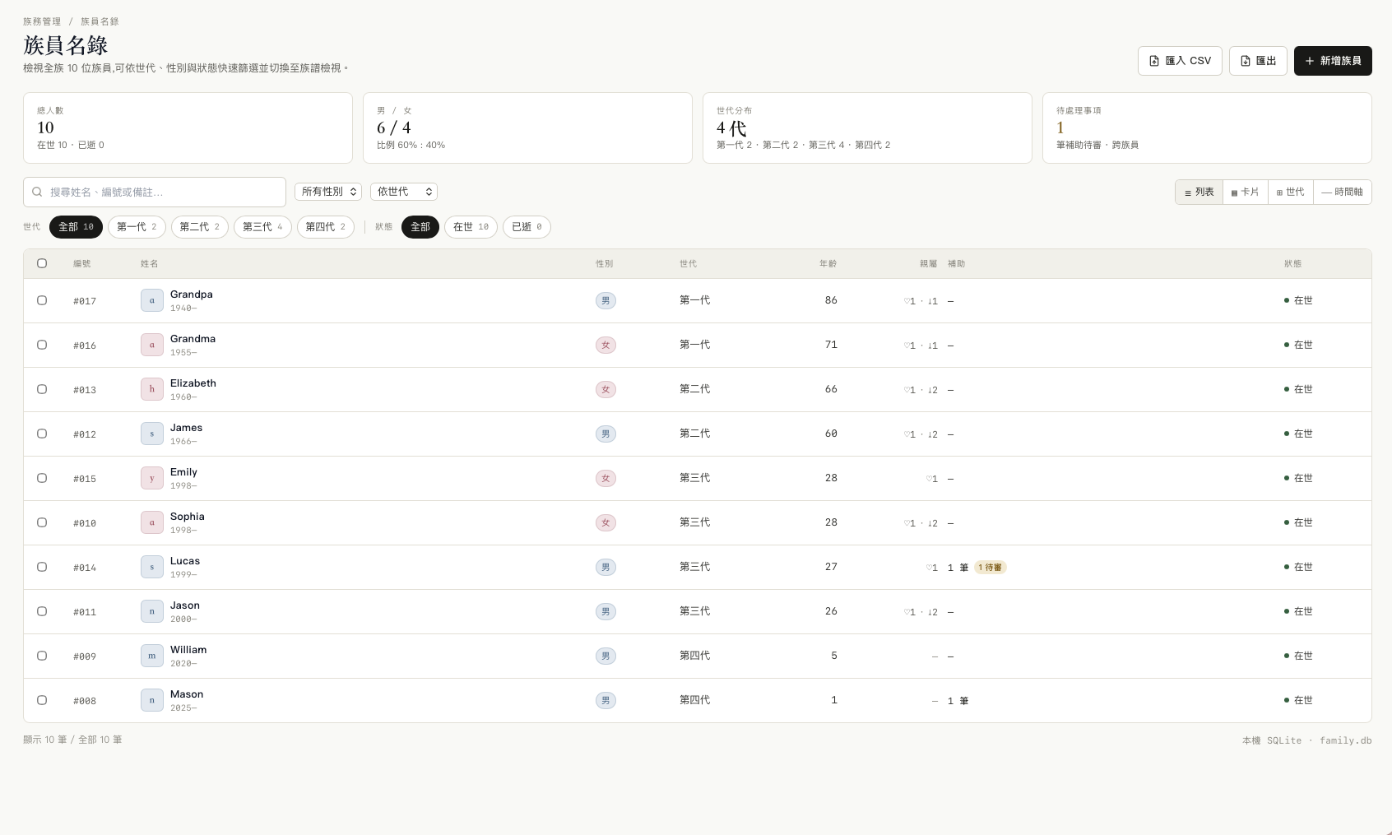This screenshot has height=835, width=1392.
Task: Click the 新增族員 add member button
Action: pyautogui.click(x=1333, y=61)
